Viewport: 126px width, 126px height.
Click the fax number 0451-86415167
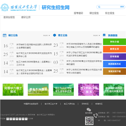coord(114,120)
